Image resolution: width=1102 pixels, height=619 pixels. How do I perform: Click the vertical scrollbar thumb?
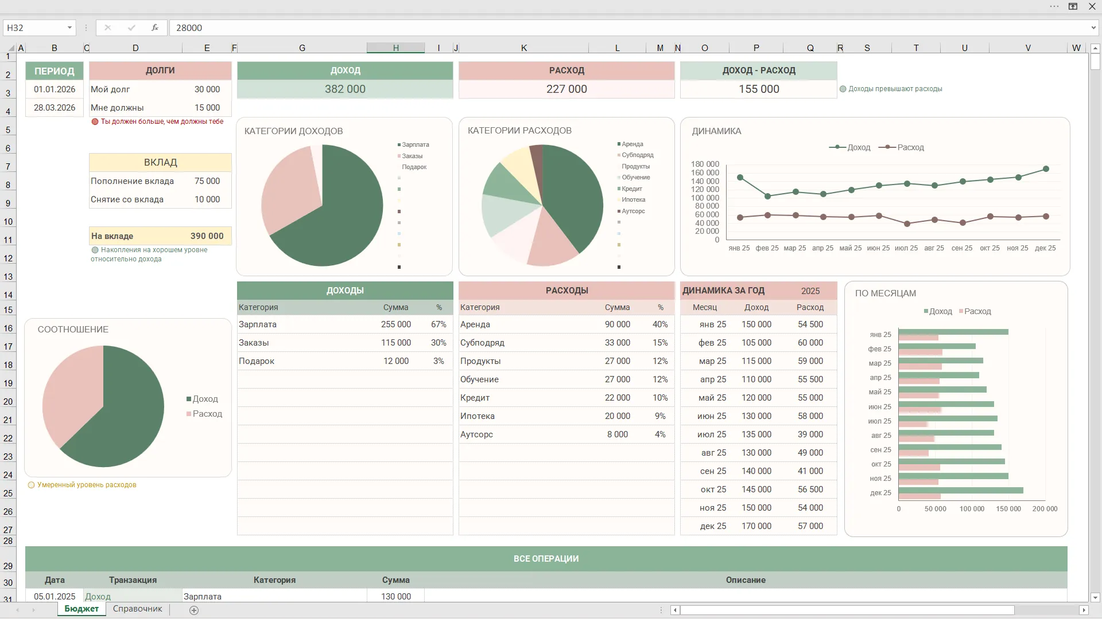[x=1095, y=62]
